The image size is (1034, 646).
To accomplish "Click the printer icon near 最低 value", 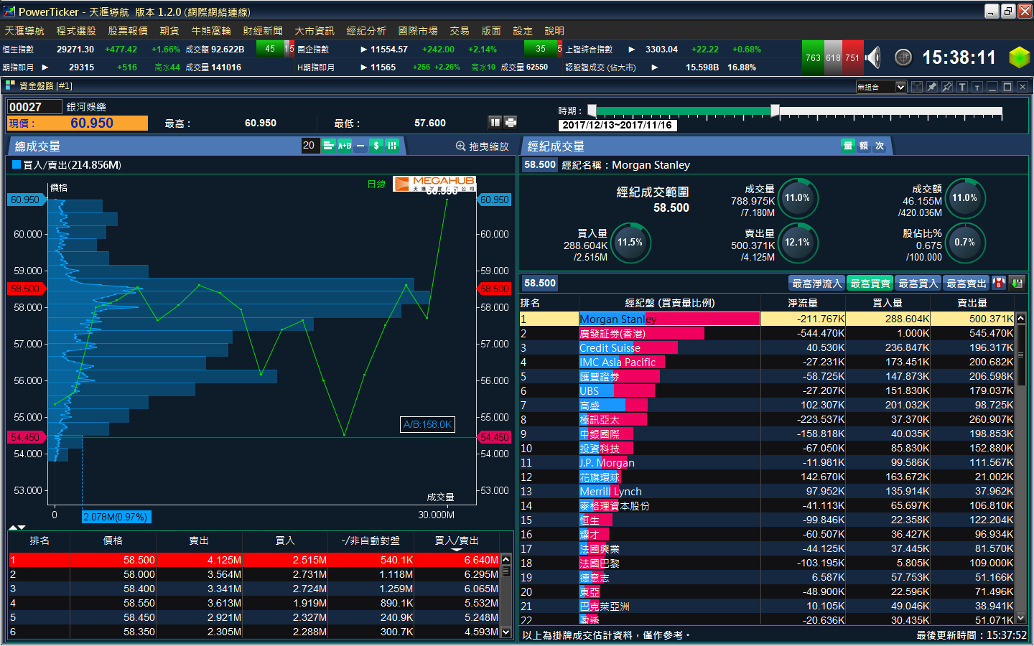I will [511, 122].
